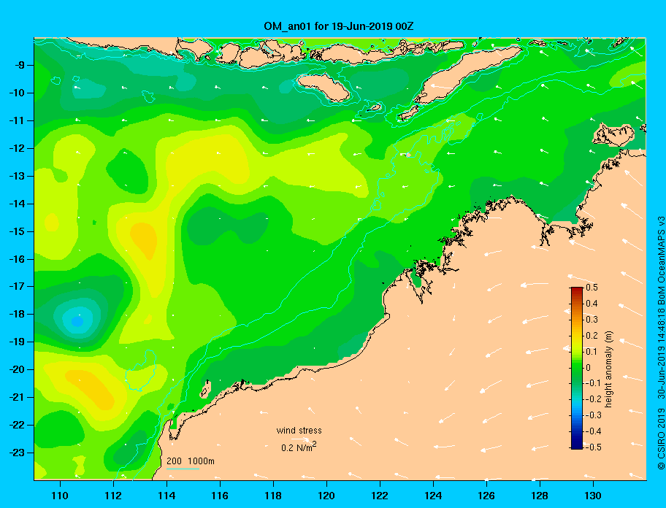Click the longitude axis label "126"
This screenshot has height=508, width=666.
pyautogui.click(x=486, y=496)
